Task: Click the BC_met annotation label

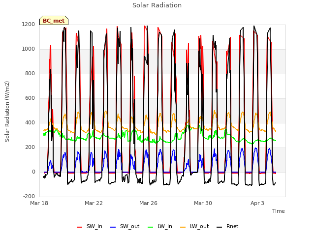Action: [x=54, y=21]
